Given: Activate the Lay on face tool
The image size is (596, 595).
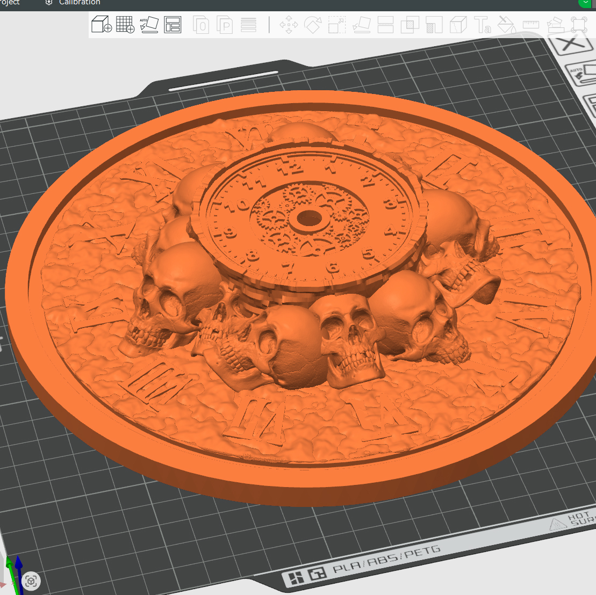Looking at the screenshot, I should pyautogui.click(x=362, y=25).
